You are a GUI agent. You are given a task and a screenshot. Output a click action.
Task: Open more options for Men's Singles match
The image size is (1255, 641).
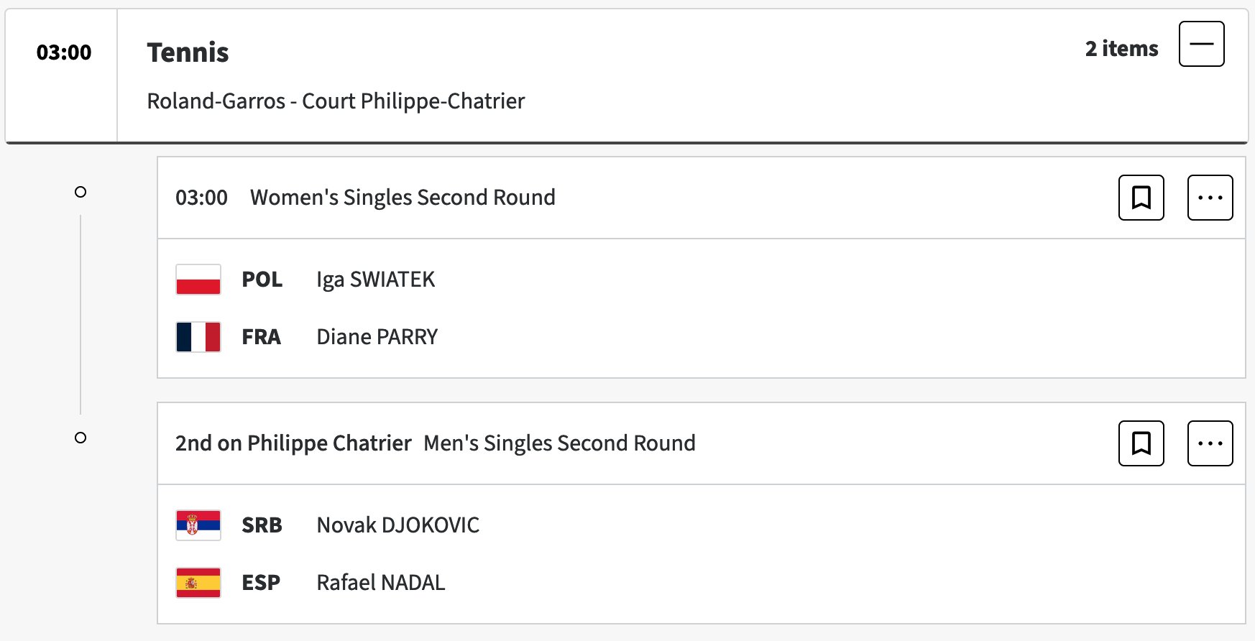pos(1210,443)
